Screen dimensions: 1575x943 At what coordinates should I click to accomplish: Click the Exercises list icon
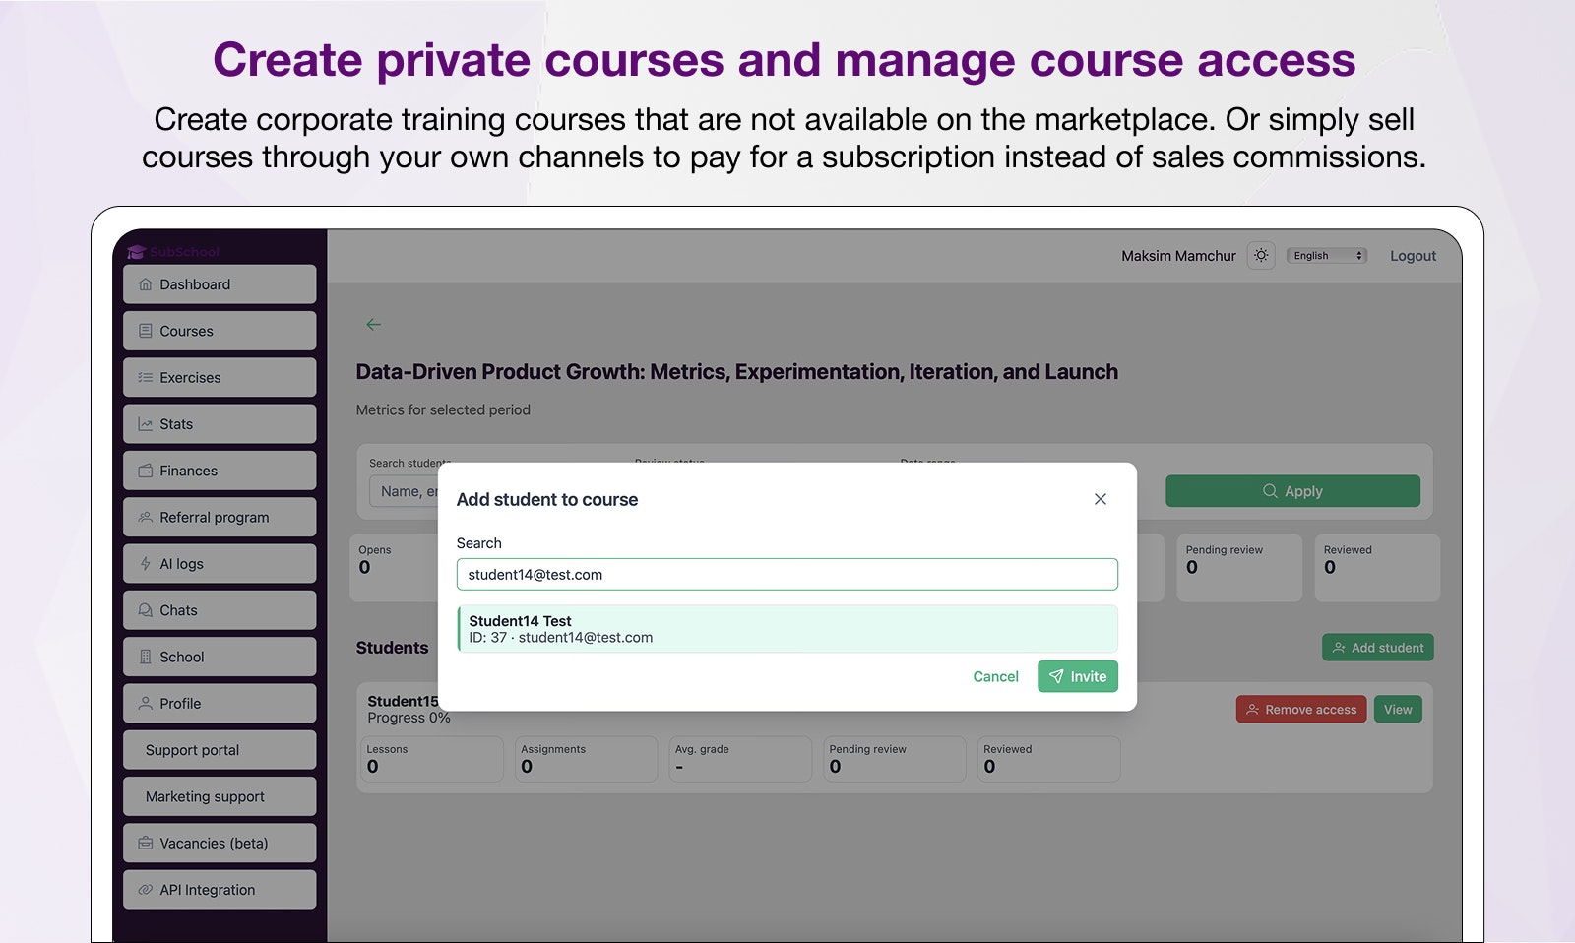(x=146, y=378)
